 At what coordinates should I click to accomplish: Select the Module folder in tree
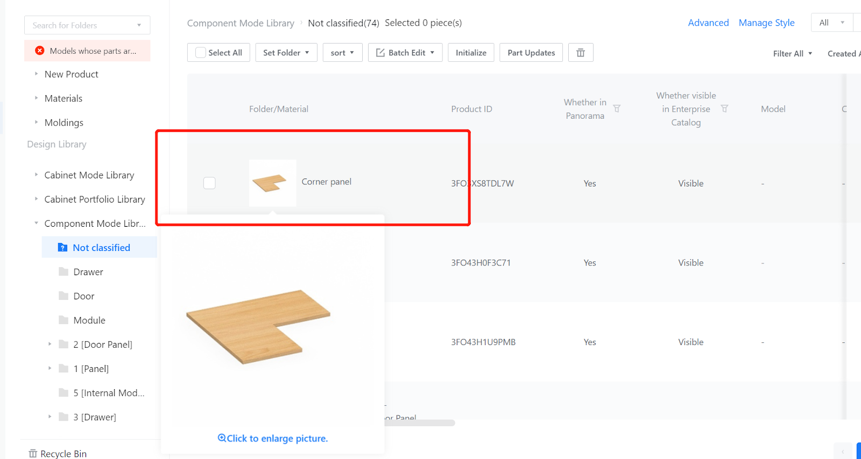89,320
